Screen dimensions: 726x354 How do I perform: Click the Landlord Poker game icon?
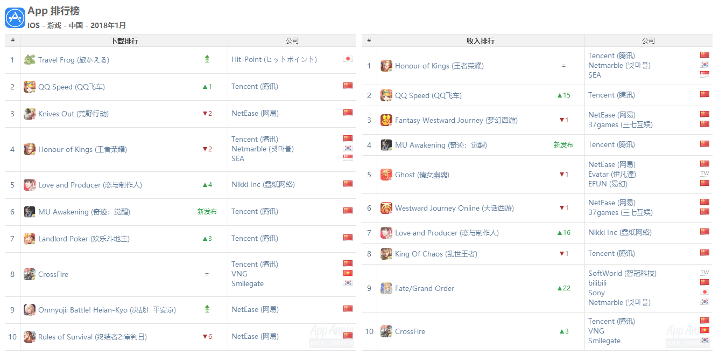click(30, 239)
